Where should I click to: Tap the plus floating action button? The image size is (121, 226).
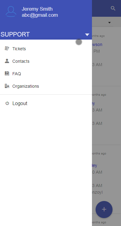click(x=104, y=210)
